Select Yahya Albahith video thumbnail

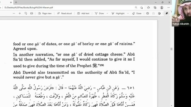(x=181, y=13)
